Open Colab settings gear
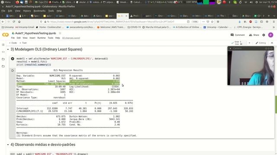The width and height of the screenshot is (277, 155). [x=264, y=35]
